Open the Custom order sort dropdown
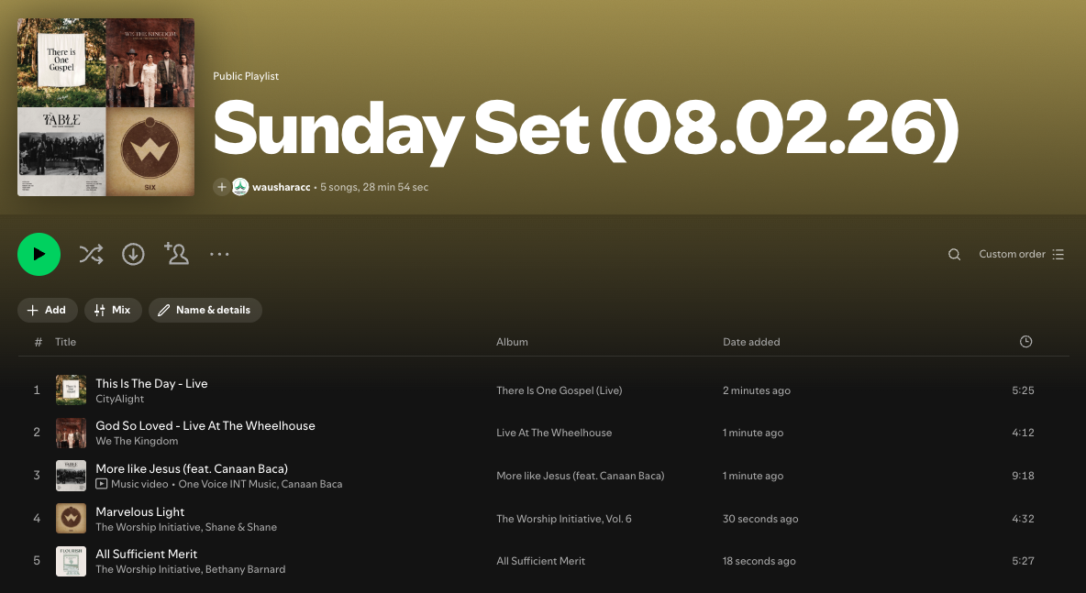 click(1021, 254)
